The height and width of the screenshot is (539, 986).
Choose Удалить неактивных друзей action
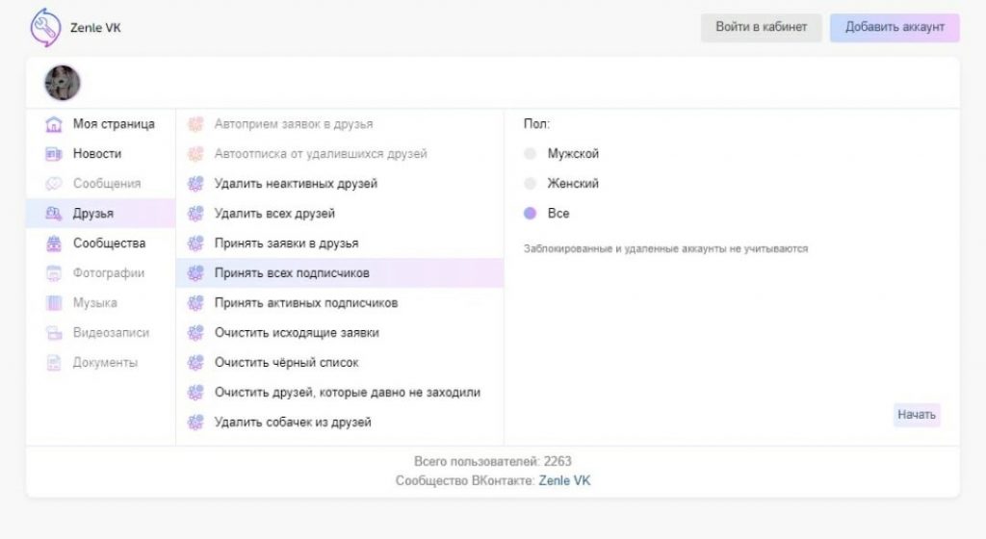click(296, 184)
